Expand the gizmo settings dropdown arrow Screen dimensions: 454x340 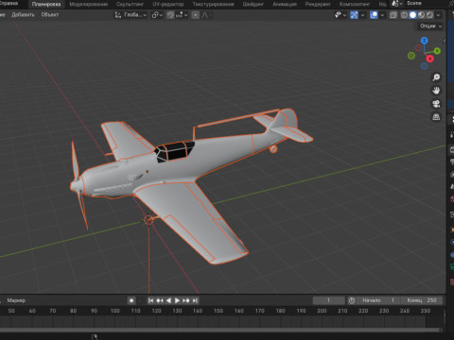(363, 15)
